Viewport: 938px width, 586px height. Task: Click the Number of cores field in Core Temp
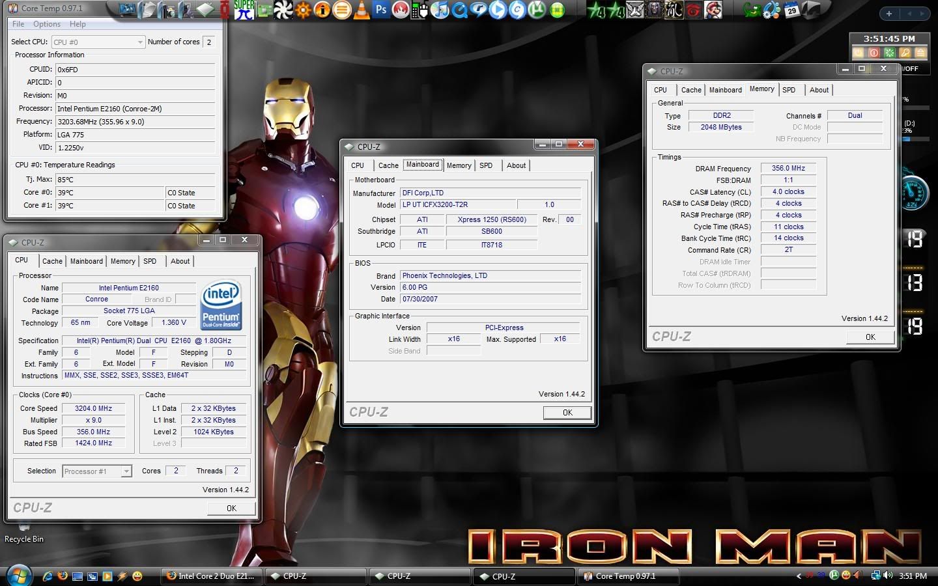209,42
